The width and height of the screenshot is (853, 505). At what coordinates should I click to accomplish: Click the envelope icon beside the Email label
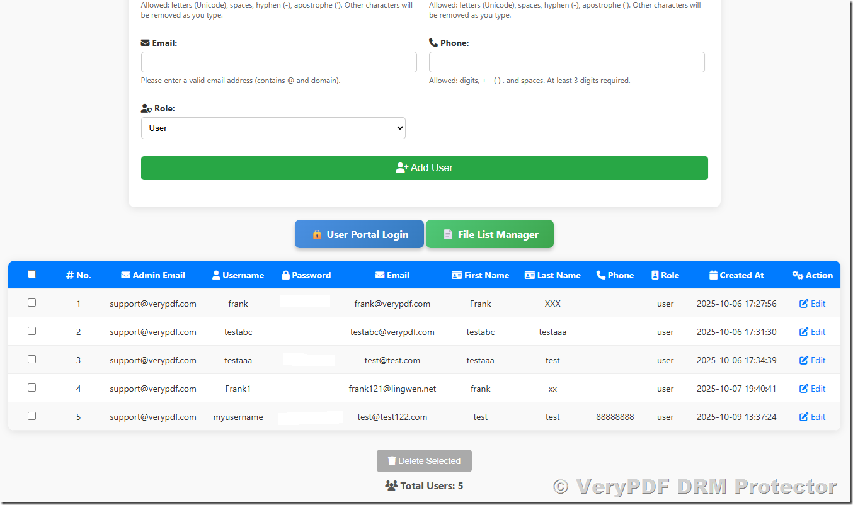click(145, 42)
